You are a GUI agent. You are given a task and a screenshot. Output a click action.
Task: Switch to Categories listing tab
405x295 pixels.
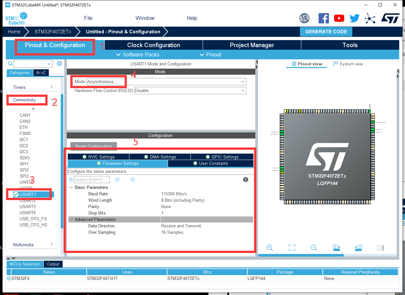(20, 73)
